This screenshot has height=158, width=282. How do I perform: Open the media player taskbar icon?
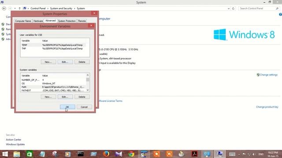point(68,154)
